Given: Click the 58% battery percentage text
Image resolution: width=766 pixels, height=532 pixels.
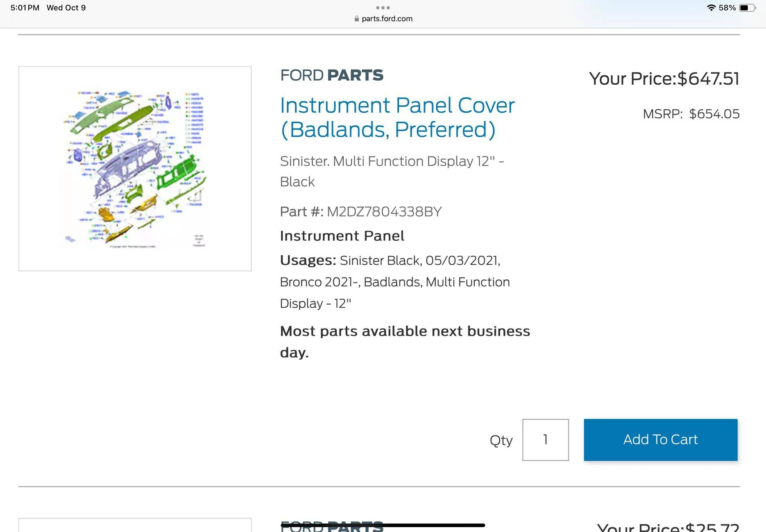Looking at the screenshot, I should coord(727,8).
